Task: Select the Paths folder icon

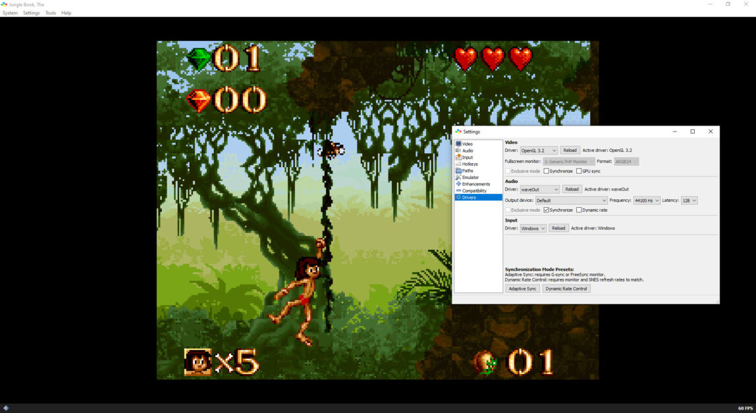Action: pyautogui.click(x=458, y=170)
